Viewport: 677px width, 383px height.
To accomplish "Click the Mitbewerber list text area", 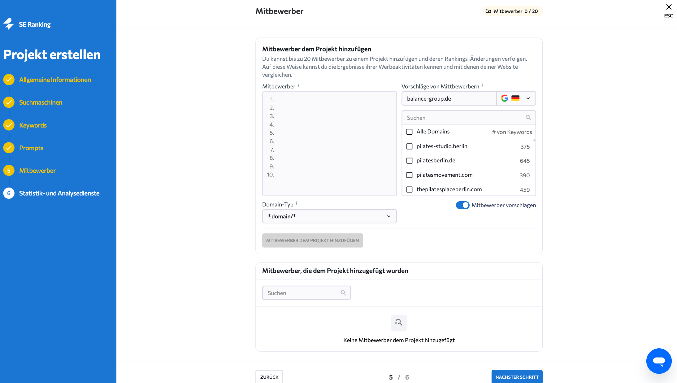I will 329,144.
